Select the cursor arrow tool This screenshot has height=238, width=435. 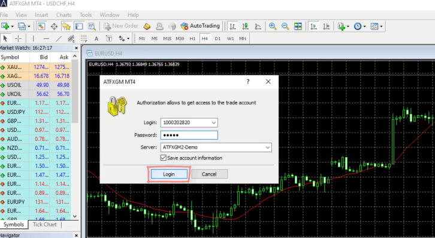pyautogui.click(x=5, y=38)
